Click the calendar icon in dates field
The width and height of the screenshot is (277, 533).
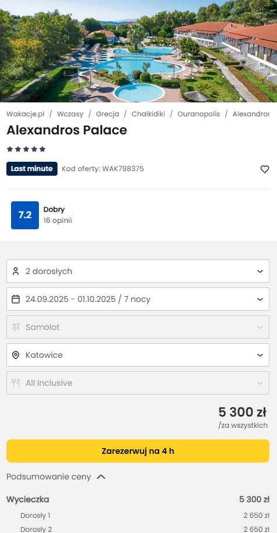pos(16,299)
